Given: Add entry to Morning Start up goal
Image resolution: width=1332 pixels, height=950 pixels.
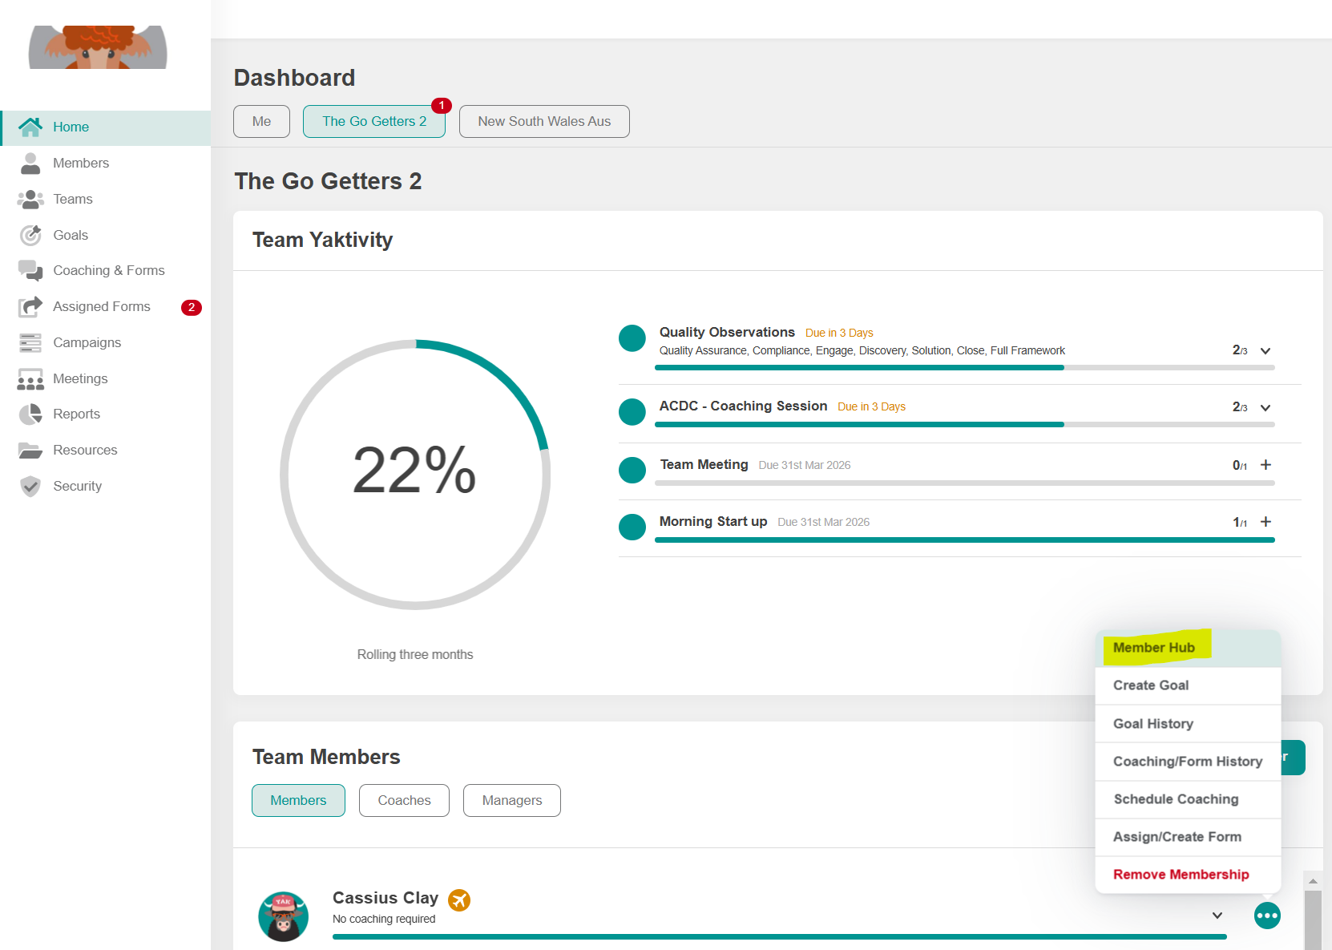Looking at the screenshot, I should [x=1265, y=522].
